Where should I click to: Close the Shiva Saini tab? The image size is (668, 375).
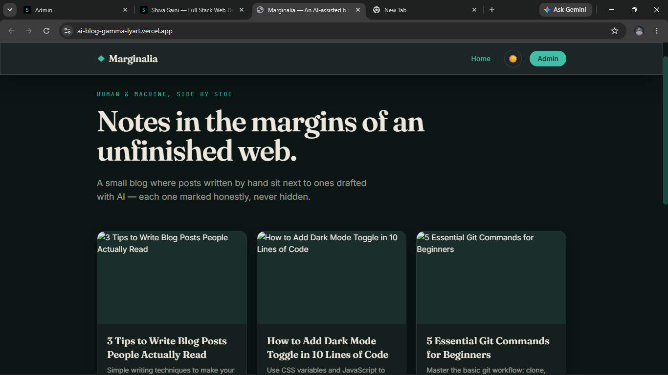pos(242,10)
